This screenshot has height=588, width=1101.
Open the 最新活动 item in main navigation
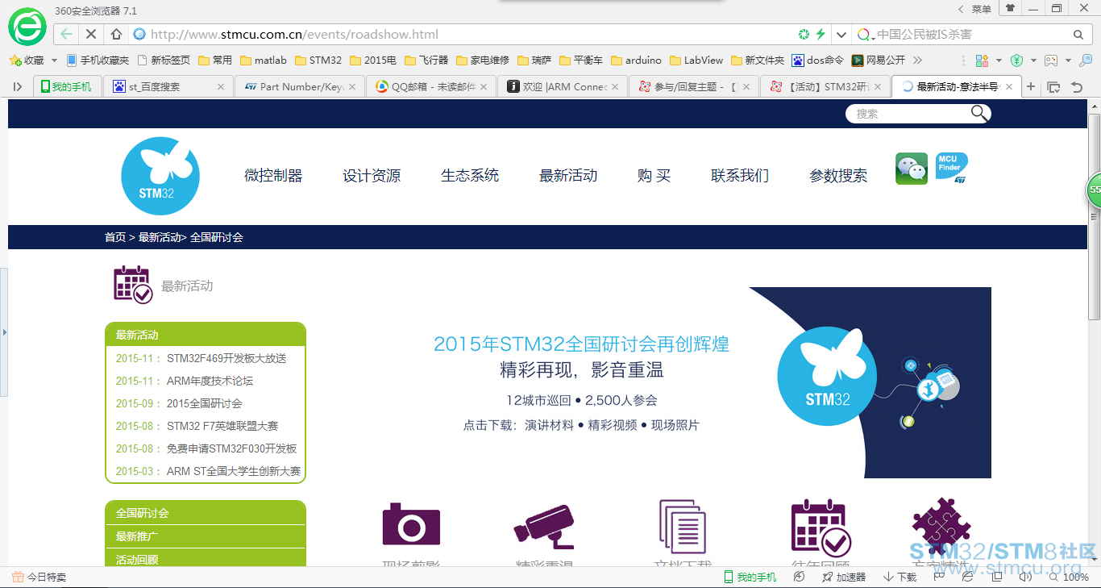point(568,176)
